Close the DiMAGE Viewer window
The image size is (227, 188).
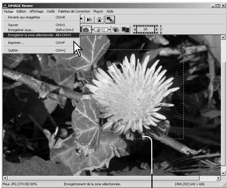(x=223, y=6)
